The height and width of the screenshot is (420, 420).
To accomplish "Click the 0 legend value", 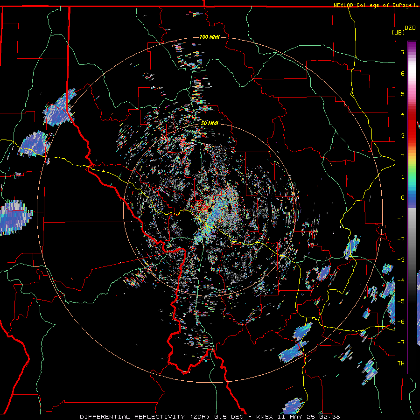I will click(x=403, y=198).
